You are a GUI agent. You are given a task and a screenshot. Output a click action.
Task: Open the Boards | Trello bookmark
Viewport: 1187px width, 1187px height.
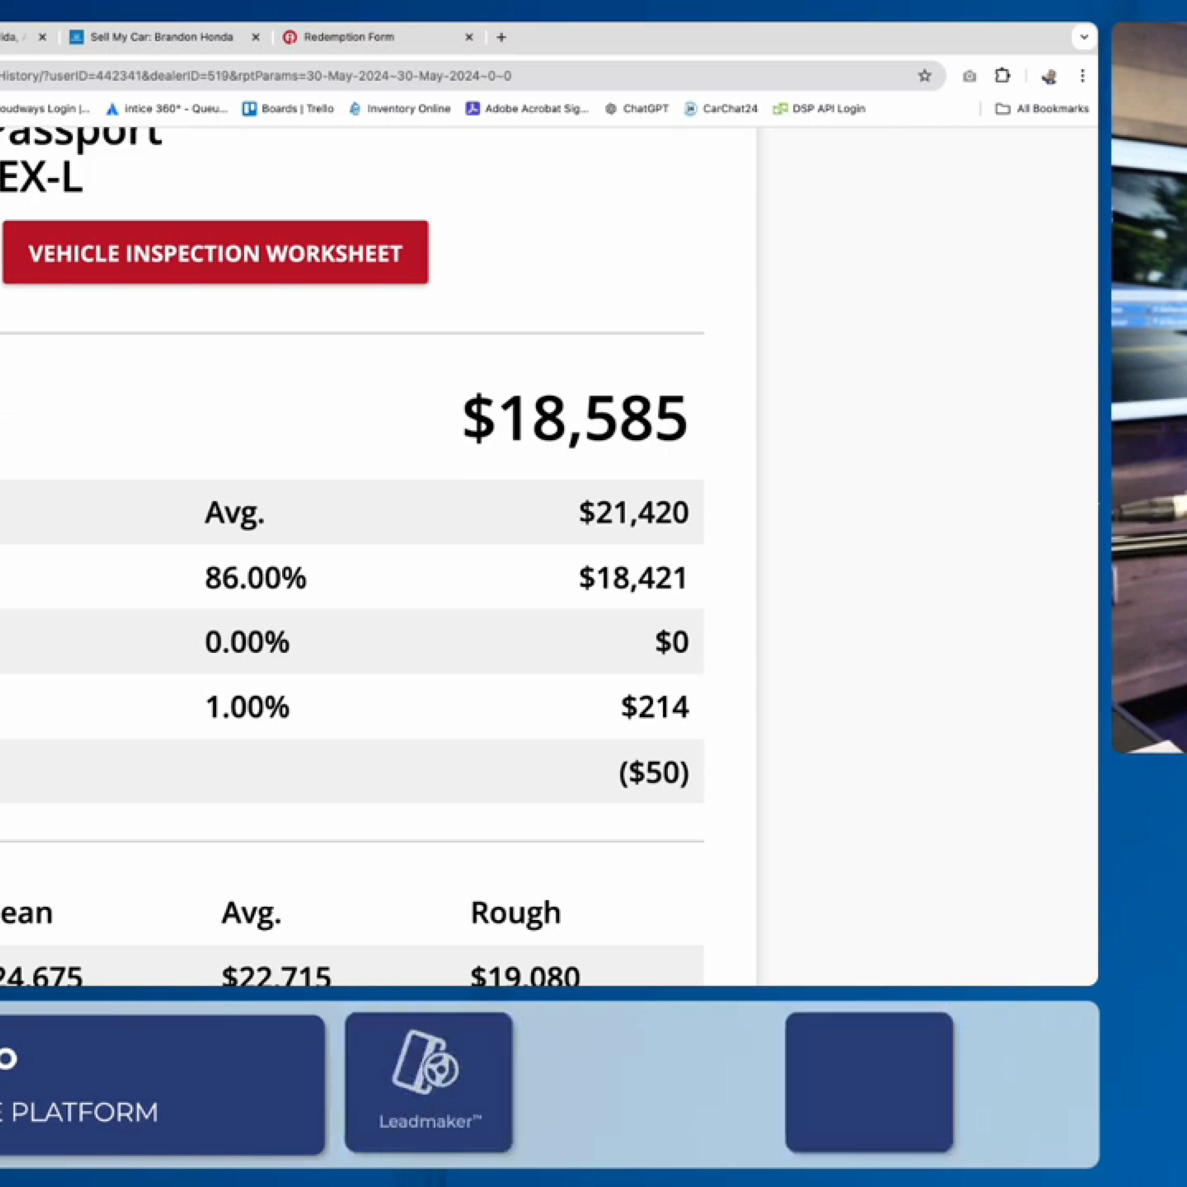[x=288, y=109]
